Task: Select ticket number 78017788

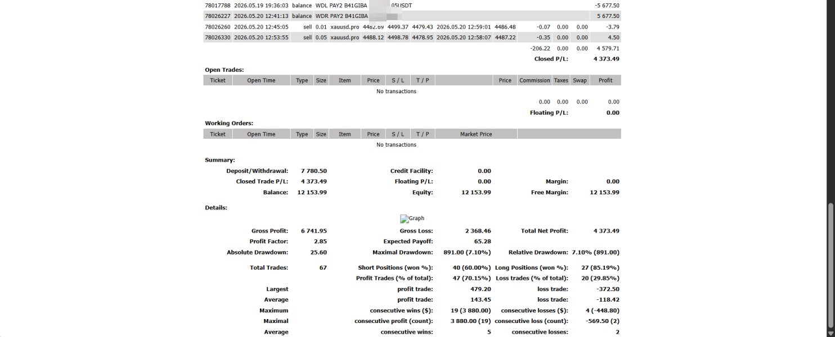Action: tap(217, 5)
